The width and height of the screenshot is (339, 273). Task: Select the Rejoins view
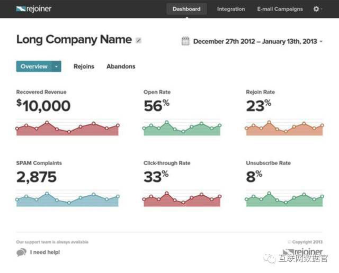[84, 67]
